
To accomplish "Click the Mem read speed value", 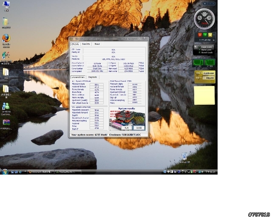I will click(128, 69).
